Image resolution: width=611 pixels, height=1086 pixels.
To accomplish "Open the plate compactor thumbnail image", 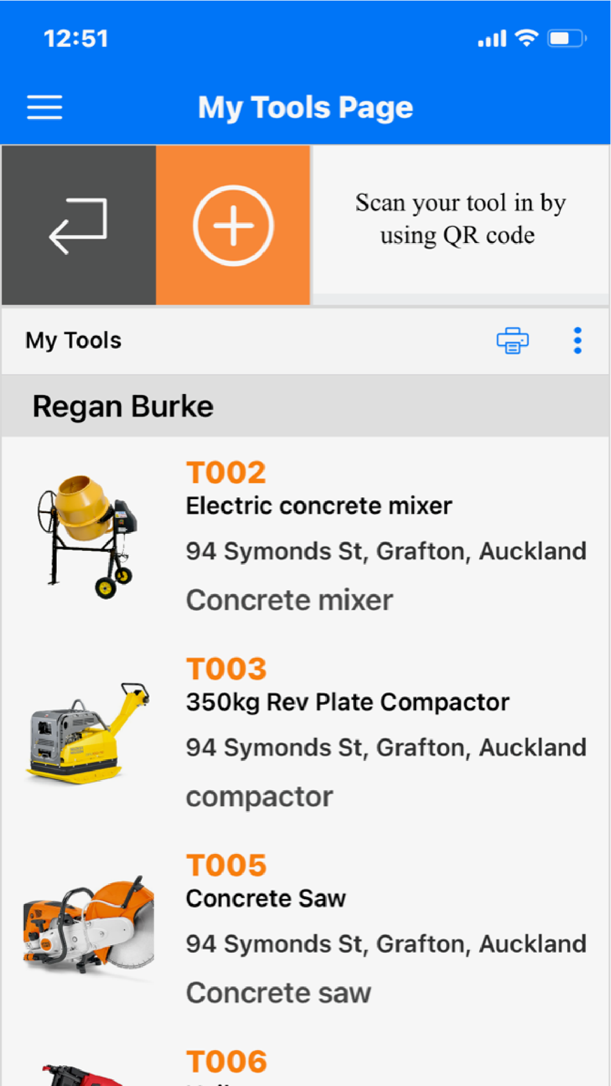I will [x=89, y=733].
